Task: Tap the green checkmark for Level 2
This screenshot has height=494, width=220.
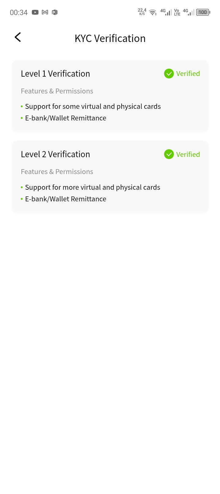Action: pyautogui.click(x=169, y=154)
